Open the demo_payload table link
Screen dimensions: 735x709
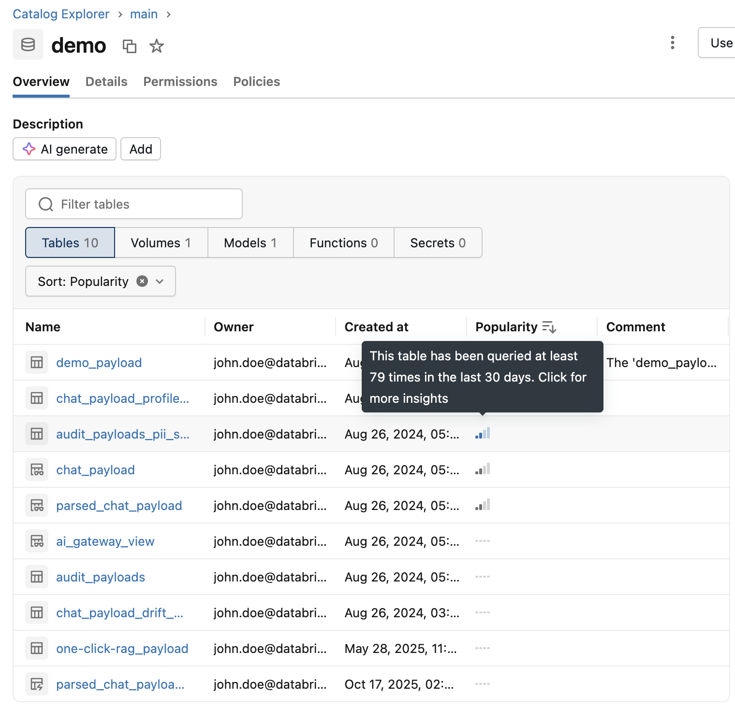(99, 363)
